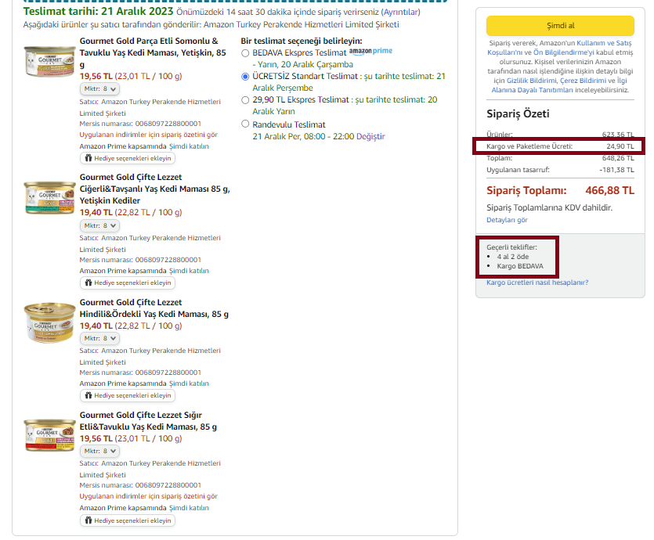Click Şimdi katılın under Sığır Etli&Tavuklu item

pyautogui.click(x=189, y=508)
